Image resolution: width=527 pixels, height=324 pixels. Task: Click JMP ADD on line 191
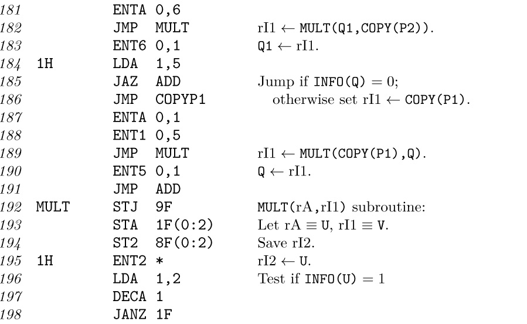tap(147, 189)
